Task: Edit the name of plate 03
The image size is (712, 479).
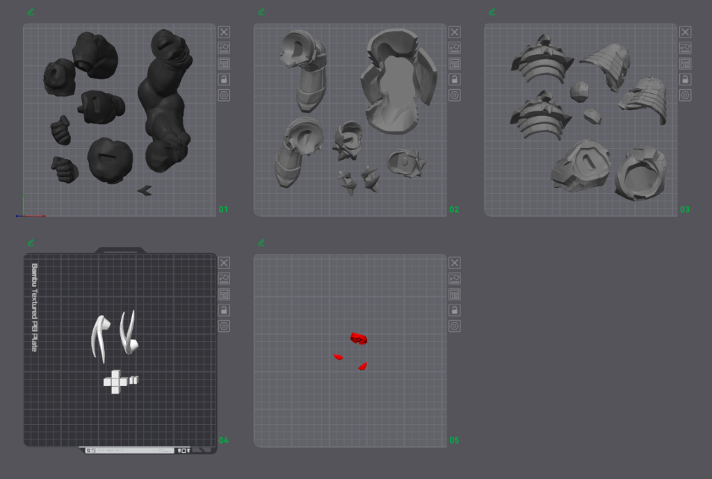Action: click(x=492, y=12)
